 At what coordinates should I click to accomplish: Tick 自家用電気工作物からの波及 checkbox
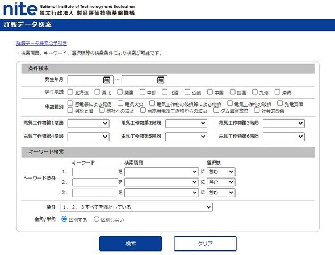click(x=143, y=110)
